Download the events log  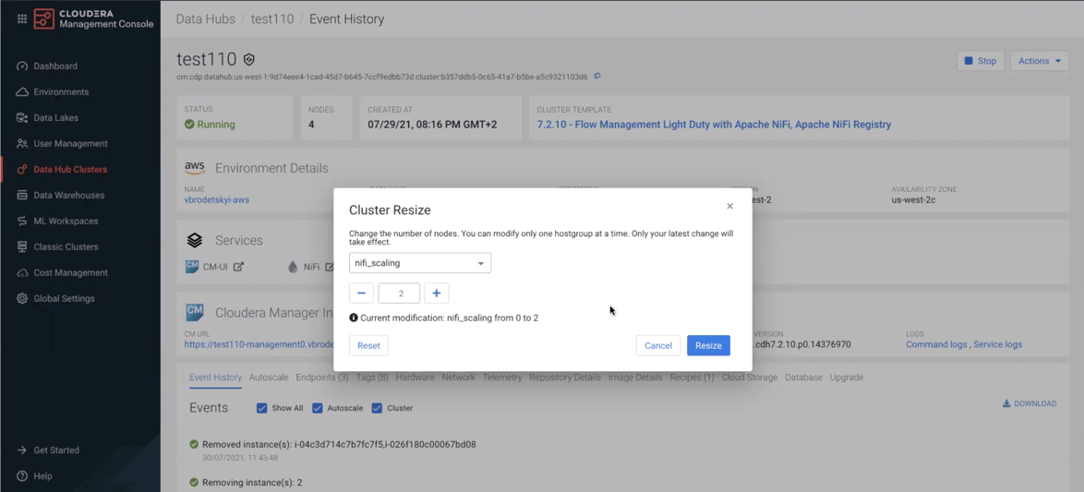pos(1030,403)
